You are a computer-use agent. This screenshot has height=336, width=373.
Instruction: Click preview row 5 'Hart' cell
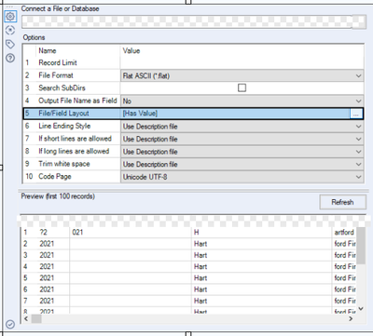262,278
